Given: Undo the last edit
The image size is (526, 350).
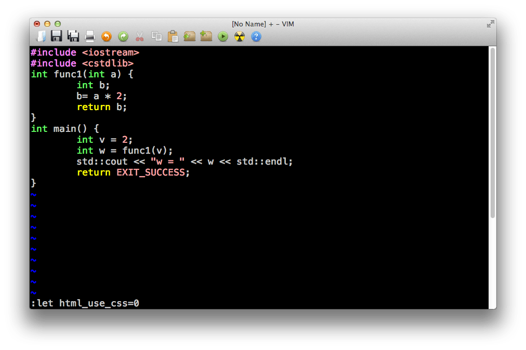Looking at the screenshot, I should click(106, 36).
